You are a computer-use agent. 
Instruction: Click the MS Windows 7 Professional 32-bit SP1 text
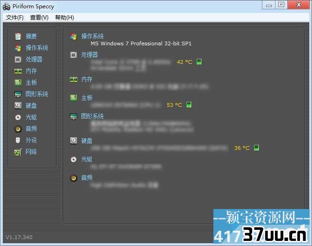[x=141, y=43]
